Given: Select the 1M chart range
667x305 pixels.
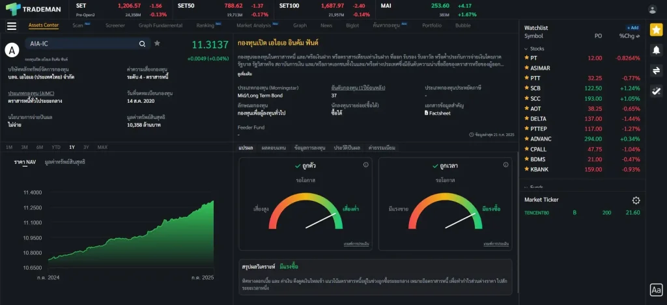Looking at the screenshot, I should (x=9, y=148).
